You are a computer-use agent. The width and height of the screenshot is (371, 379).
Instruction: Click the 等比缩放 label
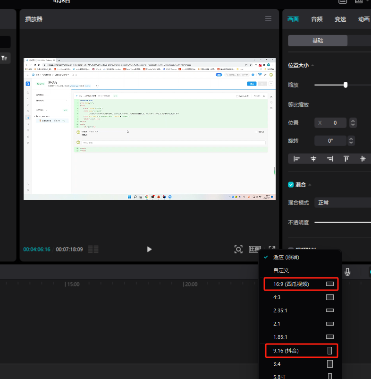(298, 105)
